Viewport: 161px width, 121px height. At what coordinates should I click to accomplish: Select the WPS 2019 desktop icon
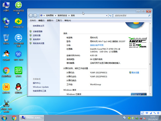[18, 55]
